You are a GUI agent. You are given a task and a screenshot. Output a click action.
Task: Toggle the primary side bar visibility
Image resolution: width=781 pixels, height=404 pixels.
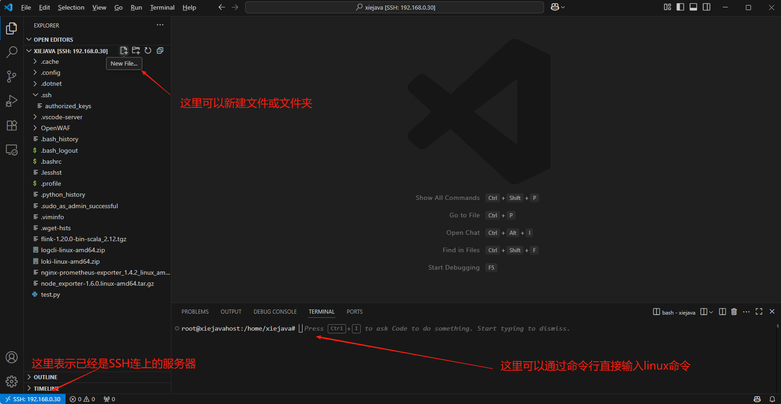(x=680, y=7)
